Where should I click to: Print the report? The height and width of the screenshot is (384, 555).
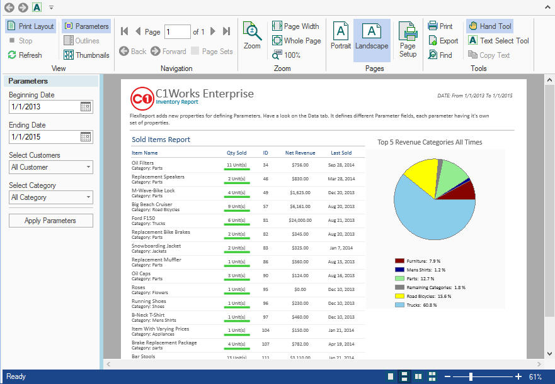[440, 26]
